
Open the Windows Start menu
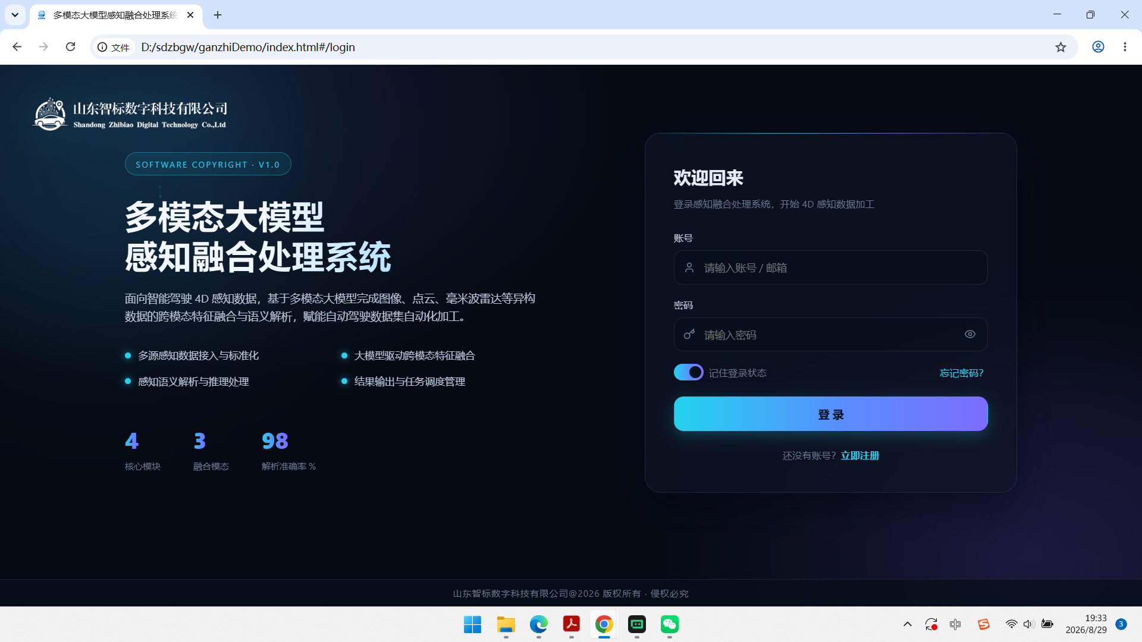click(x=472, y=624)
